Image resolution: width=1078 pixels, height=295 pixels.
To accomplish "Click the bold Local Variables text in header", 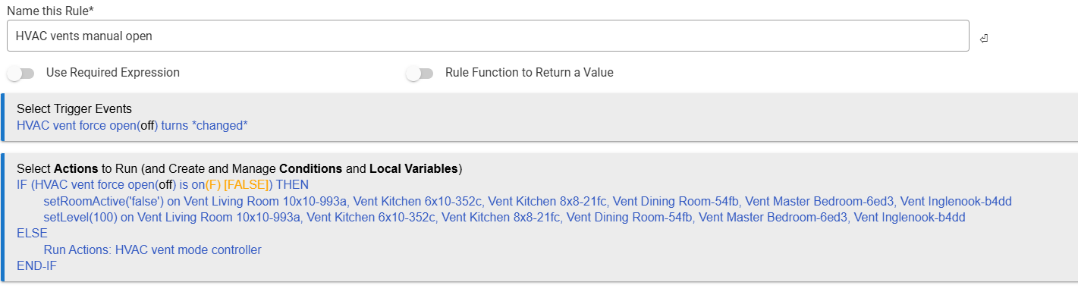I will point(413,168).
